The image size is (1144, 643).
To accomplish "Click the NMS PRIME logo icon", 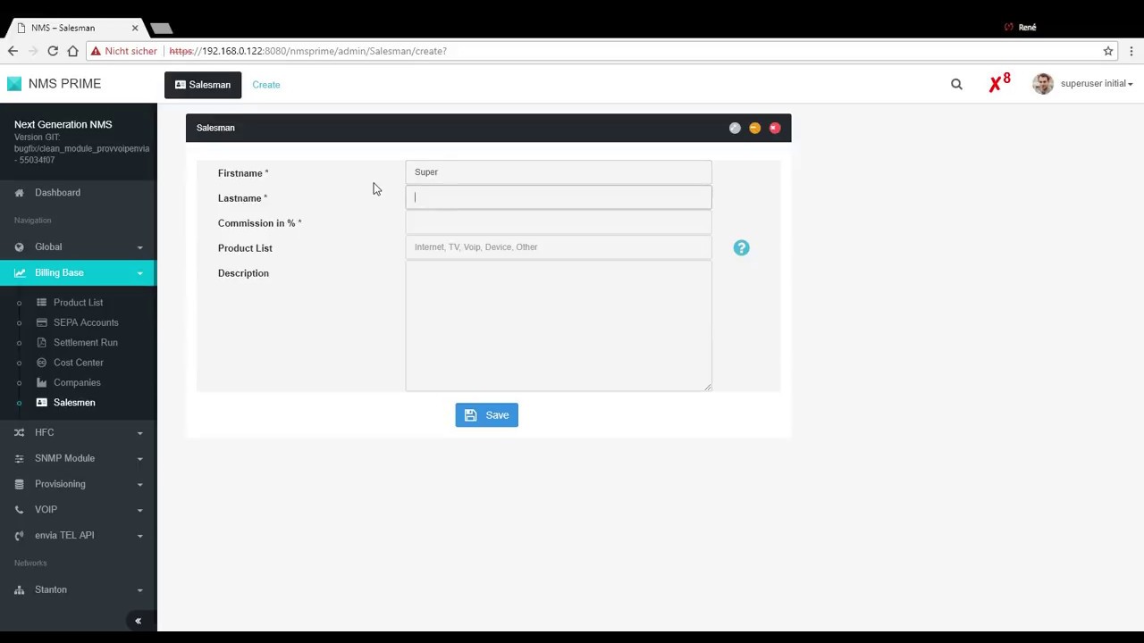I will click(13, 84).
